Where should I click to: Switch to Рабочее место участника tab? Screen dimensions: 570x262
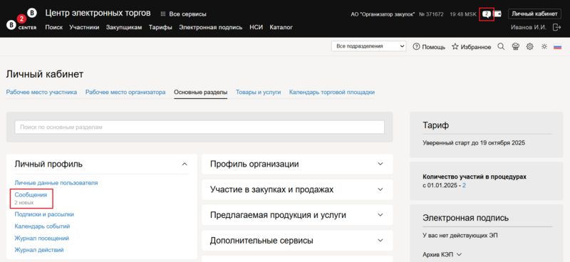click(41, 93)
